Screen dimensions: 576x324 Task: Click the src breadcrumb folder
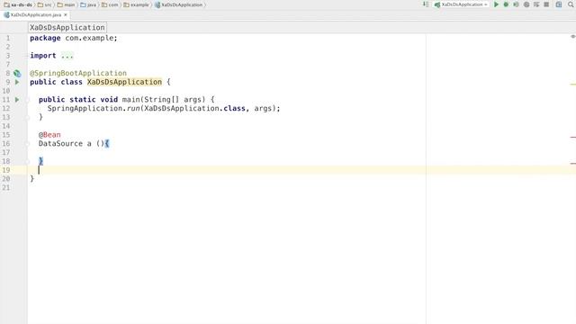click(x=44, y=4)
